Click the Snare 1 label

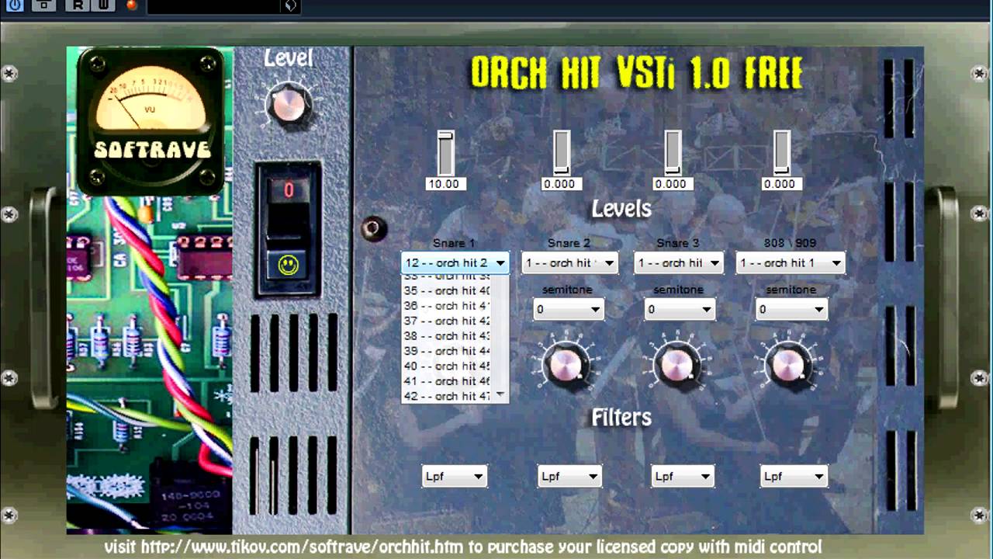(x=454, y=244)
